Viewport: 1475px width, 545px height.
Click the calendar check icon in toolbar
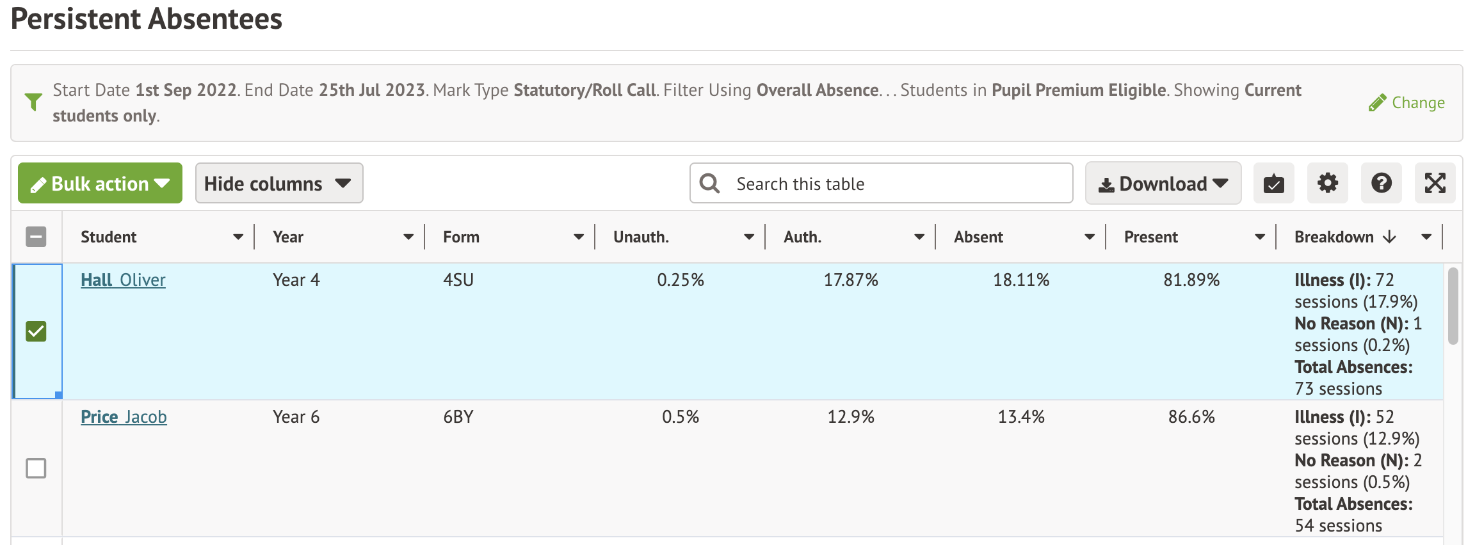tap(1273, 184)
